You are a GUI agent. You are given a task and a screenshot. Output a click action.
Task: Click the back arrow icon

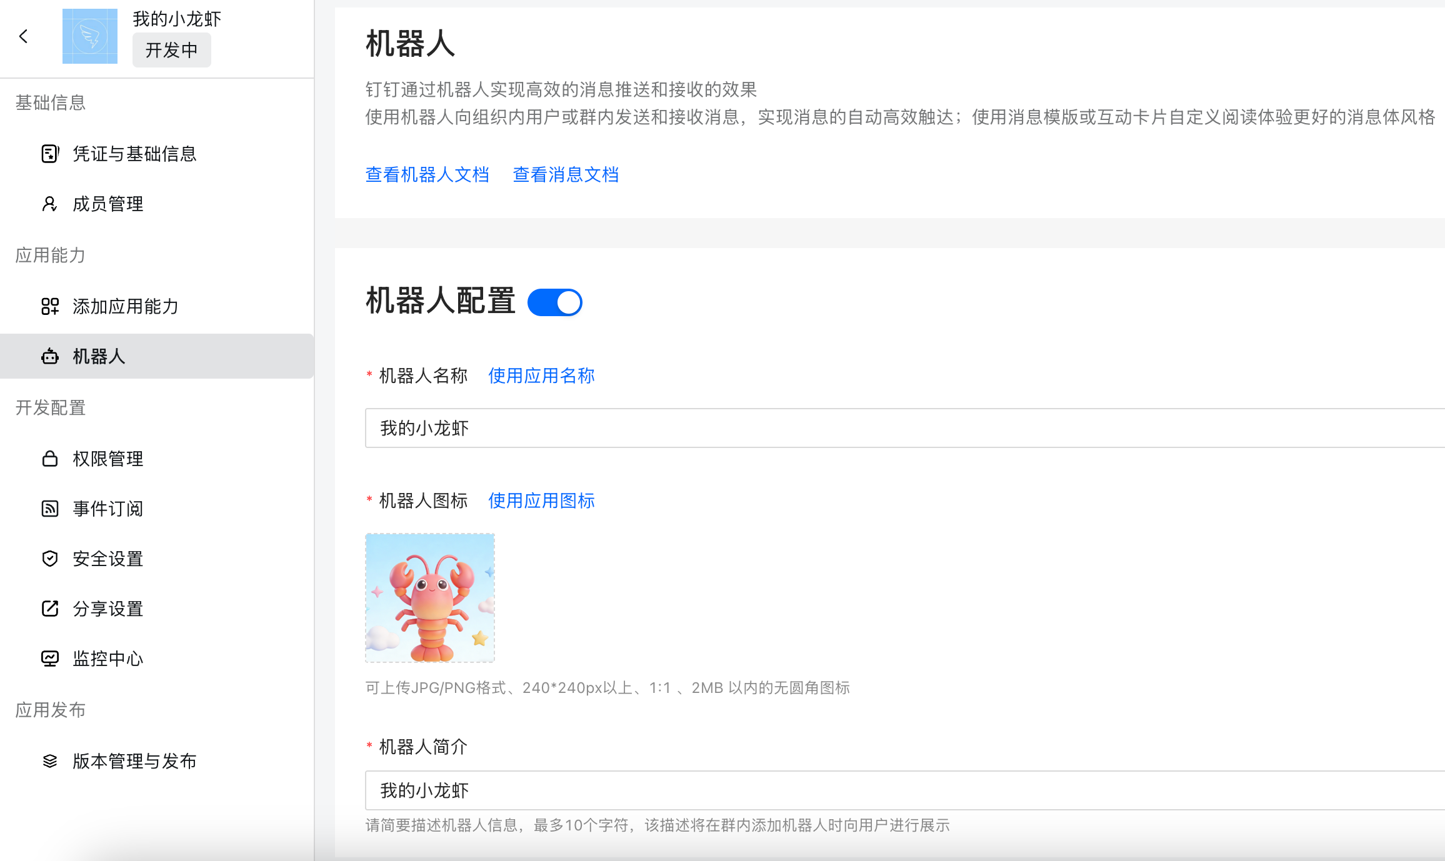pos(24,36)
